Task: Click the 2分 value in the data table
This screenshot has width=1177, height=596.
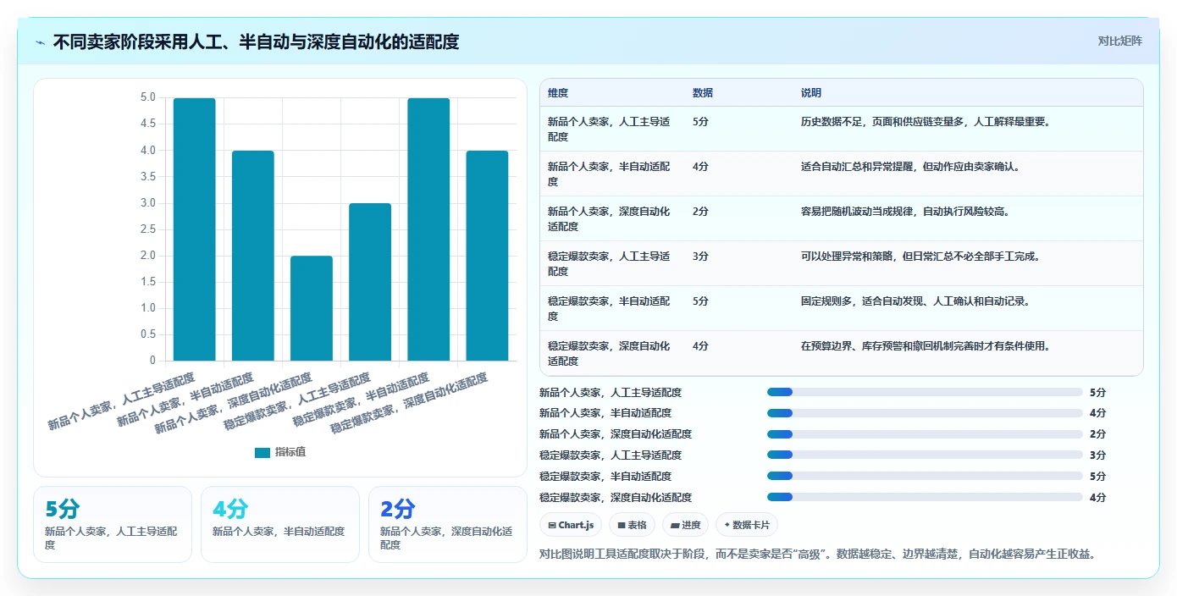Action: [700, 212]
